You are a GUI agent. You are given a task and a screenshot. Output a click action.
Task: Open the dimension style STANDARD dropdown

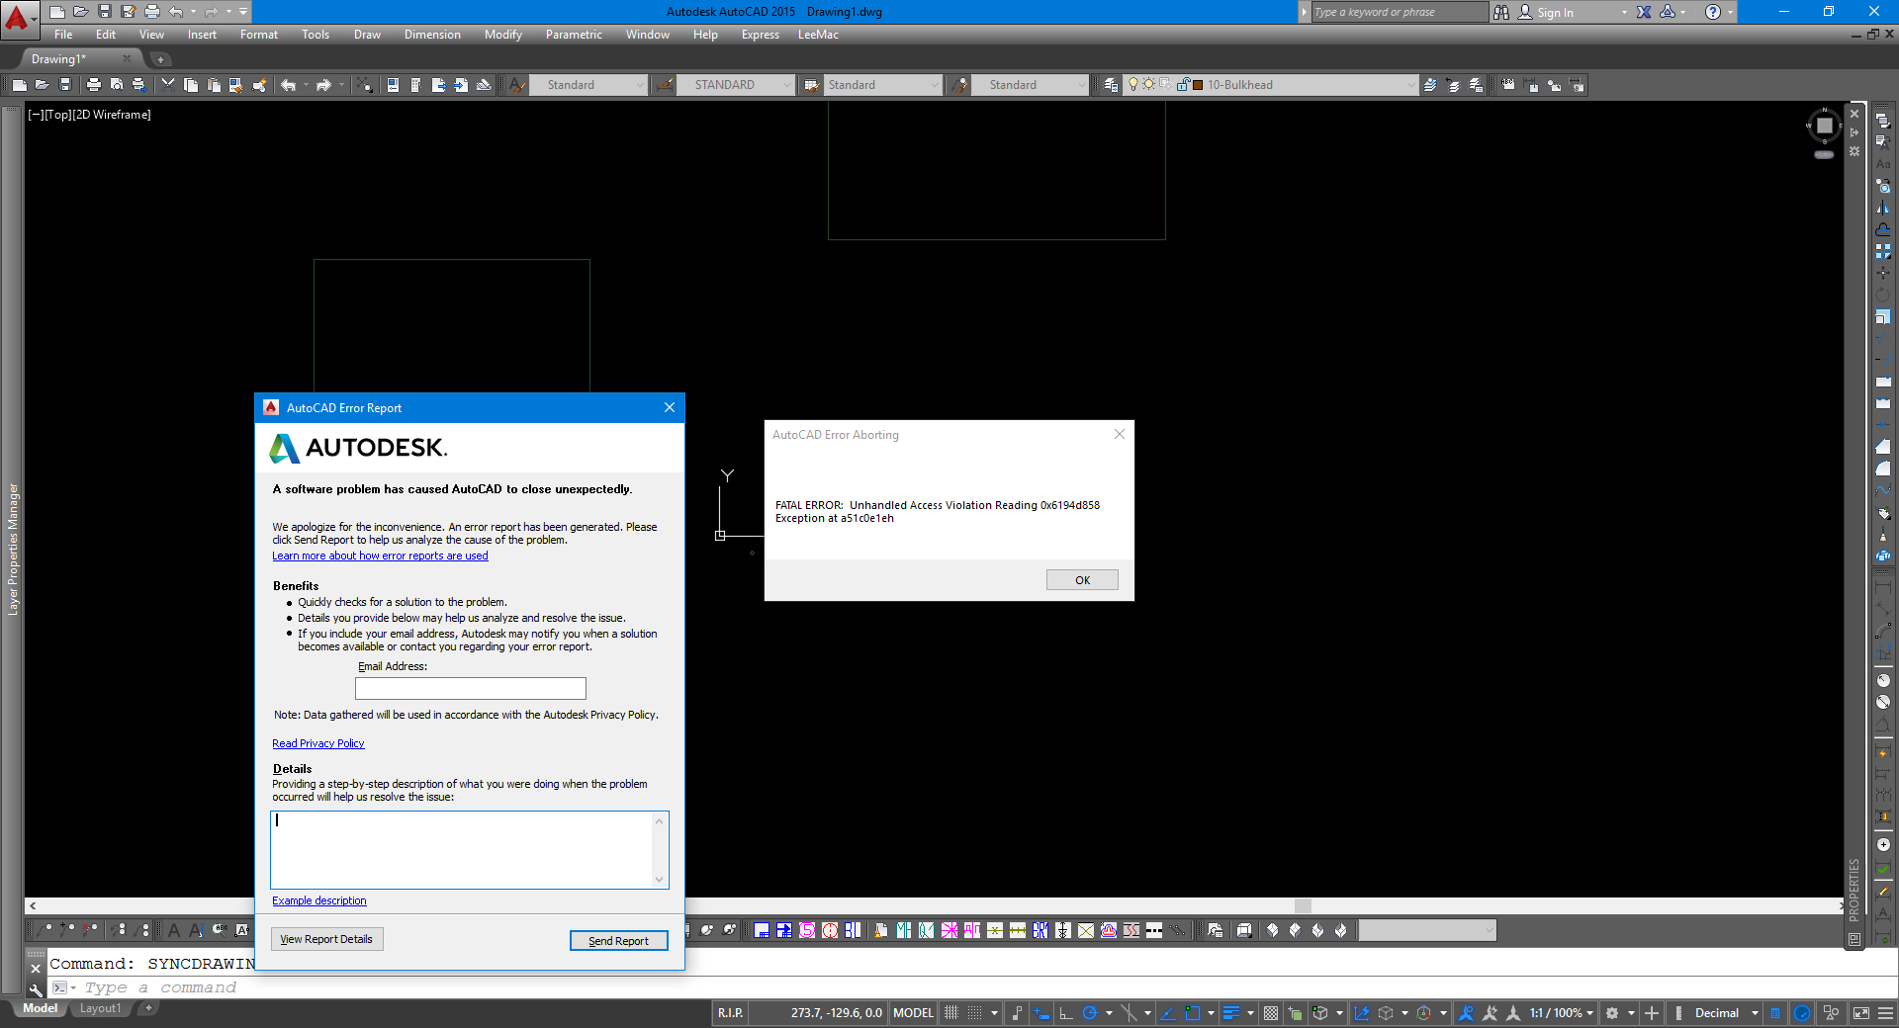point(735,85)
